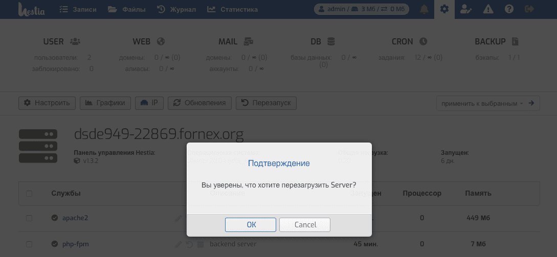
Task: Click the backend server description text
Action: (x=233, y=244)
